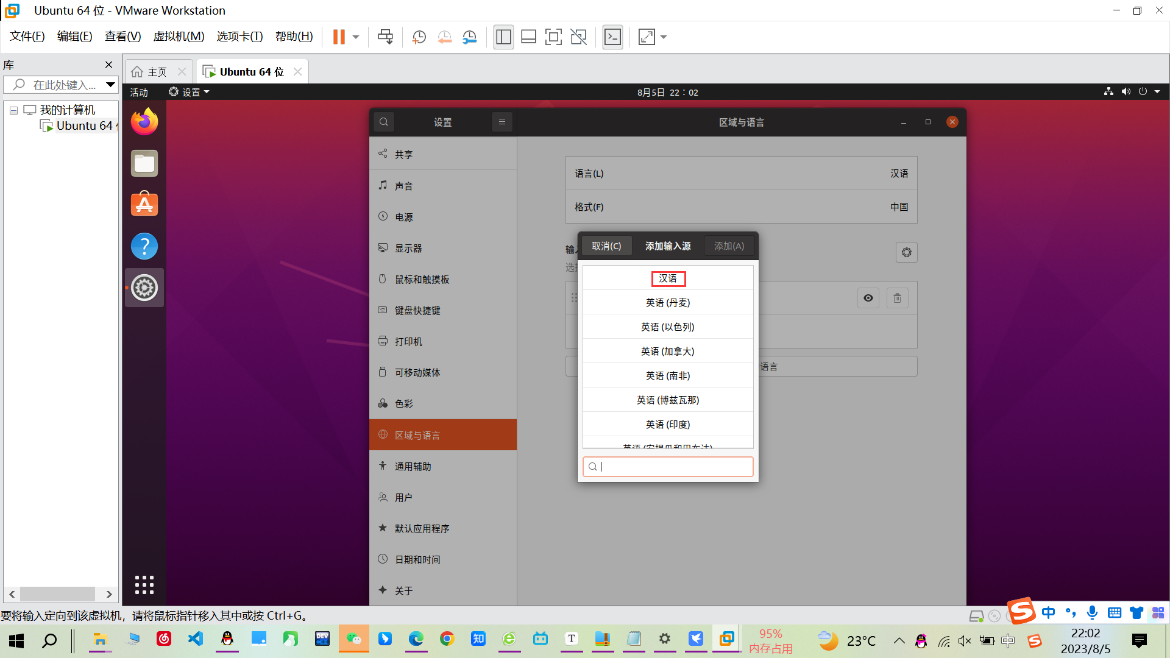Viewport: 1170px width, 658px height.
Task: Open the snapshot manager
Action: [x=470, y=37]
